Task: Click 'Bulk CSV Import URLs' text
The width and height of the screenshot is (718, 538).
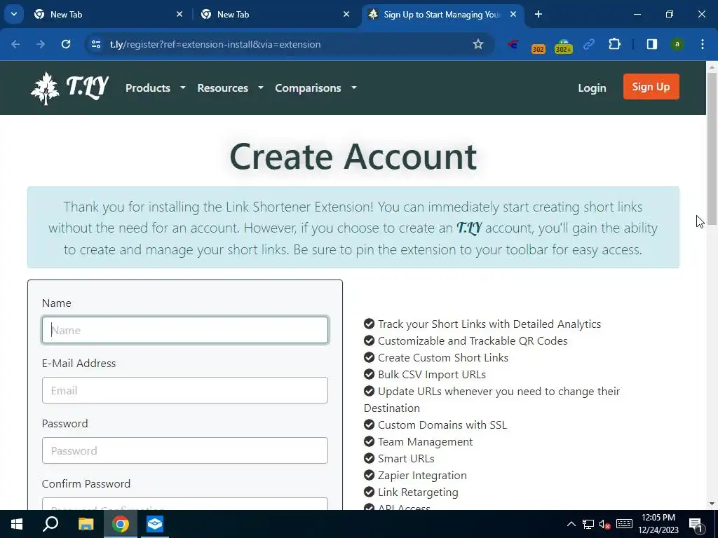Action: (432, 374)
